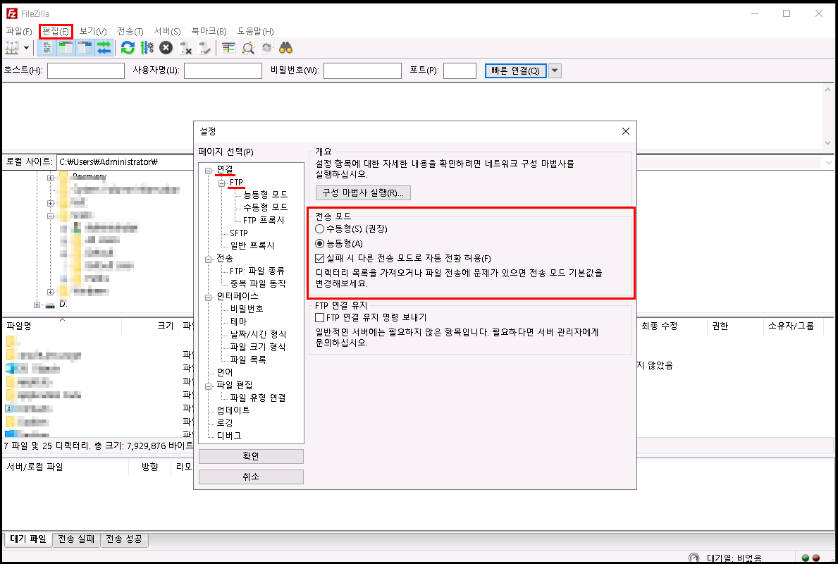Viewport: 838px width, 564px height.
Task: Click the 비밀번호(W) input field
Action: 362,70
